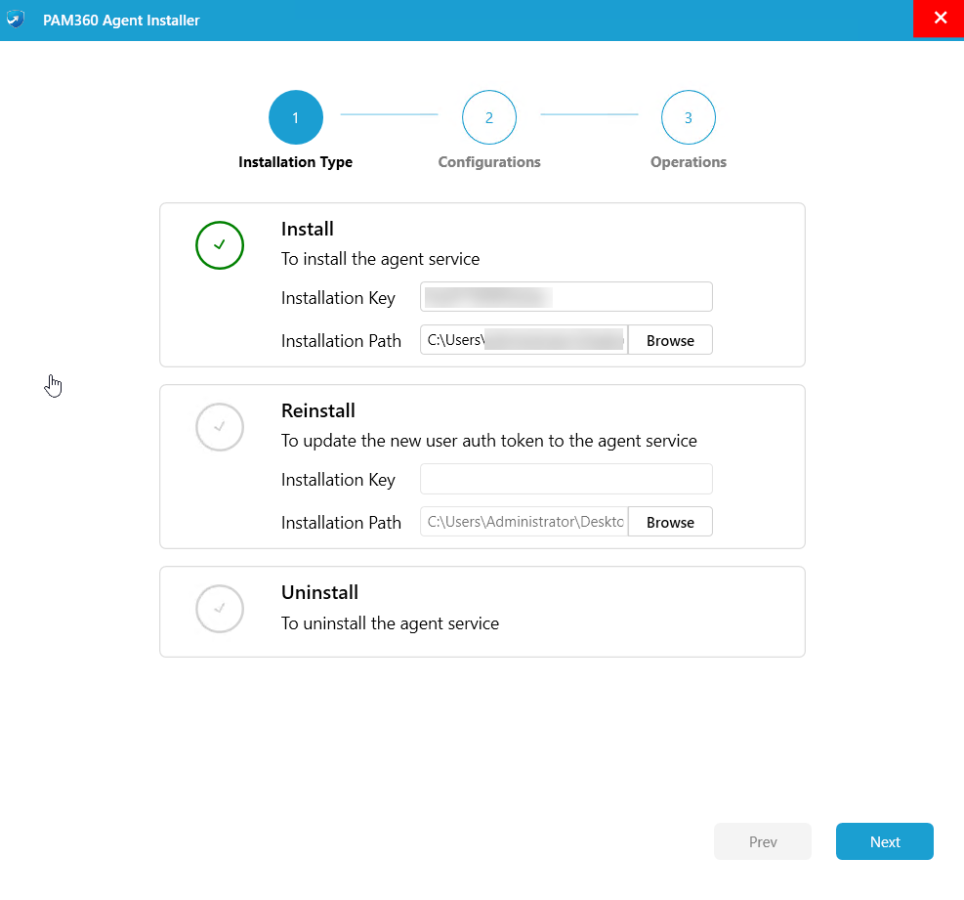This screenshot has height=900, width=964.
Task: Click the Installation Type step label
Action: [x=295, y=162]
